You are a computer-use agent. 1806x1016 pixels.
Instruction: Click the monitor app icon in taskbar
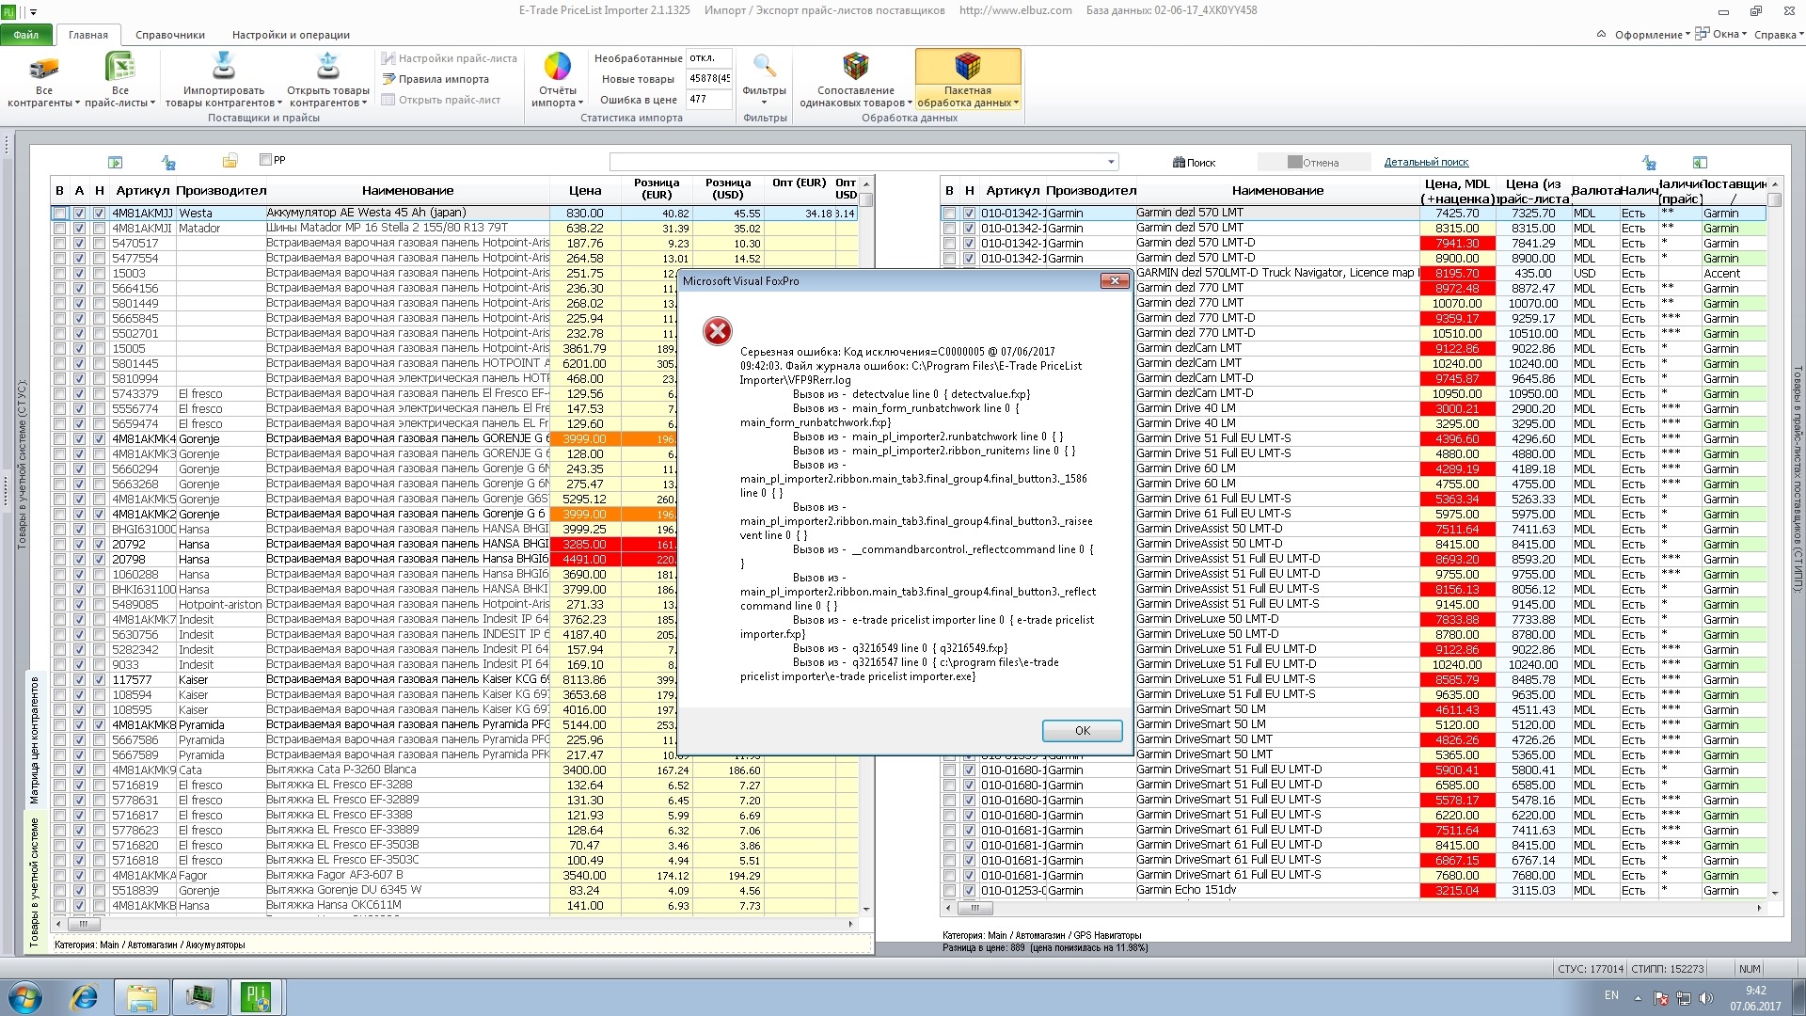click(199, 996)
